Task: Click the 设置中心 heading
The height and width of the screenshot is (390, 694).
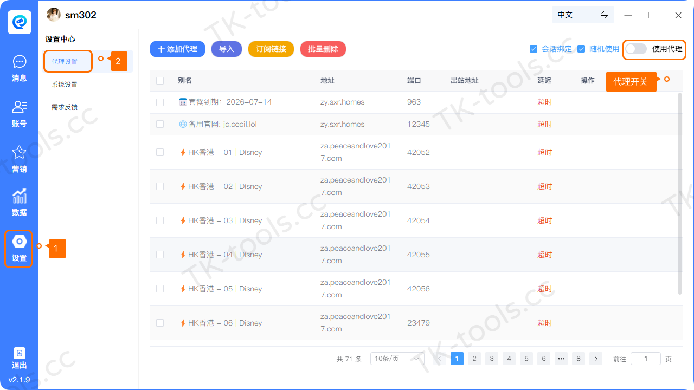Action: 60,39
